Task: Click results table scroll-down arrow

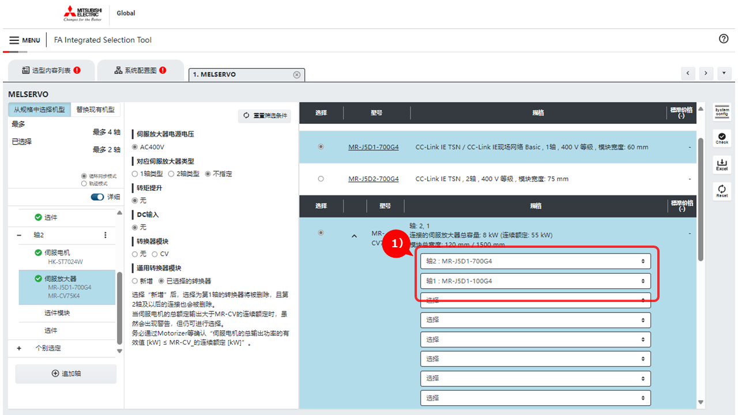Action: [x=701, y=402]
